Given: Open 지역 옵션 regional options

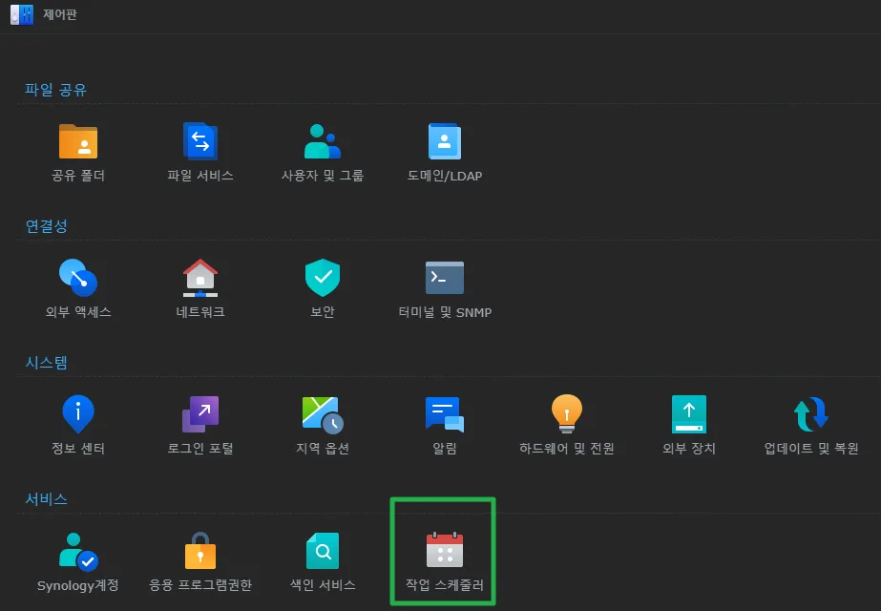Looking at the screenshot, I should (322, 414).
